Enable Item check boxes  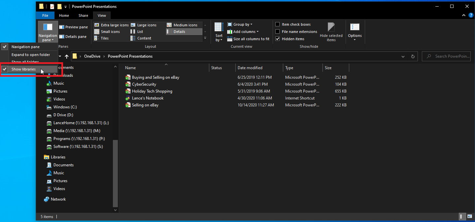293,24
